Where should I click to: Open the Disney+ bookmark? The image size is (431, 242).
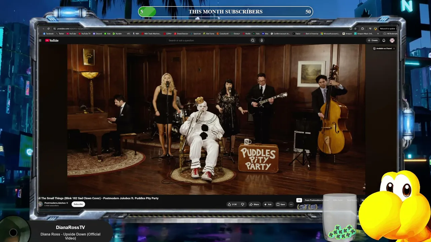(235, 34)
